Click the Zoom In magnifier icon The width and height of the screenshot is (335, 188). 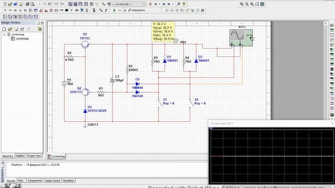(242, 4)
